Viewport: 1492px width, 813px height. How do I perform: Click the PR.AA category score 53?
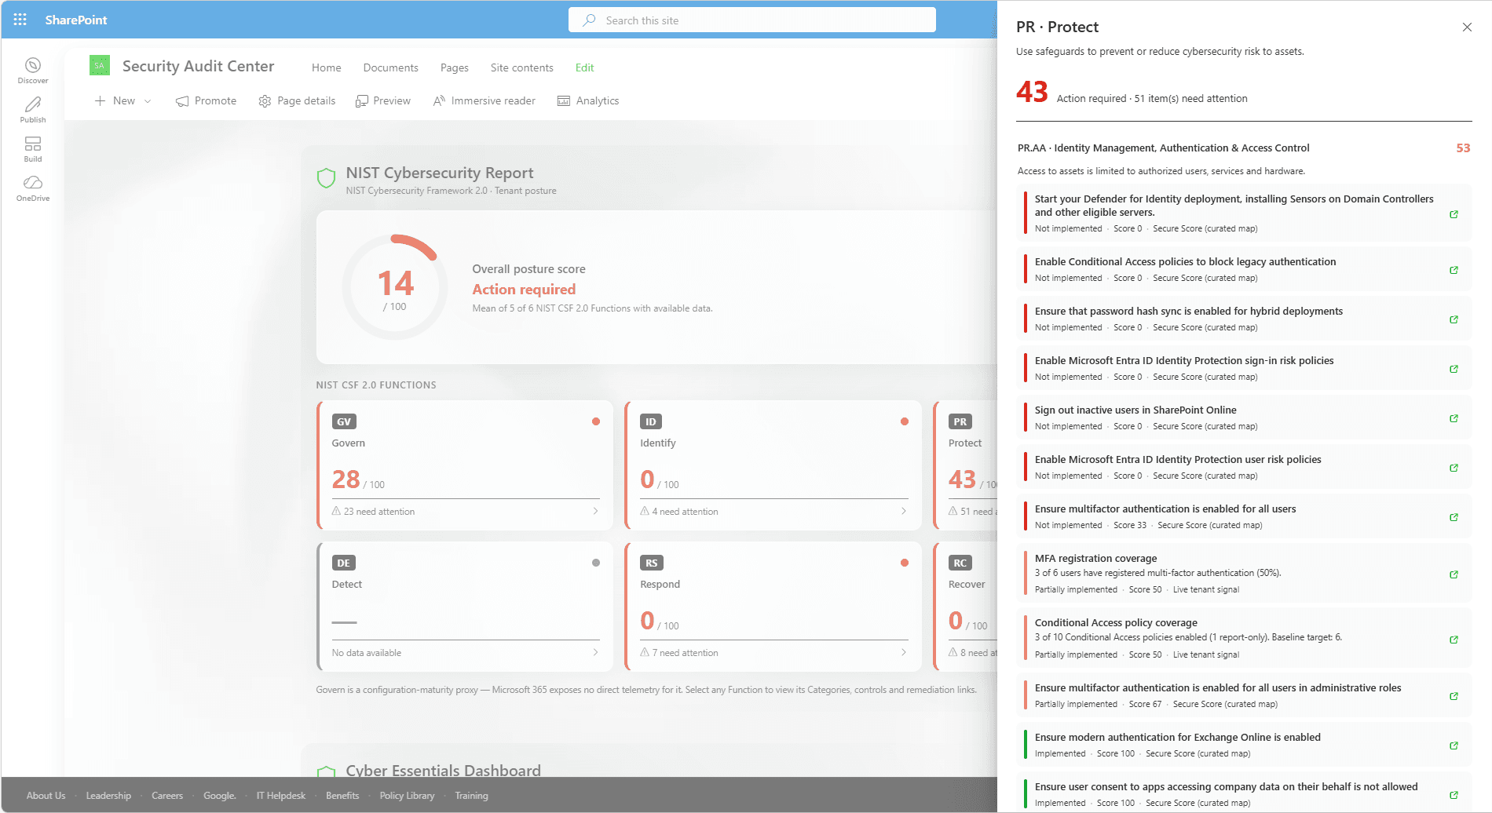click(x=1463, y=148)
